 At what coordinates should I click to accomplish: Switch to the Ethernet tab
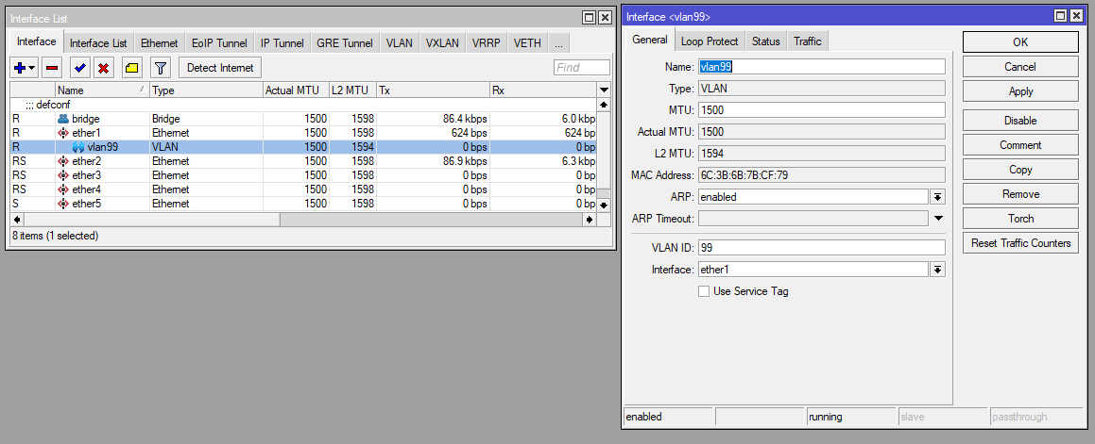tap(160, 43)
